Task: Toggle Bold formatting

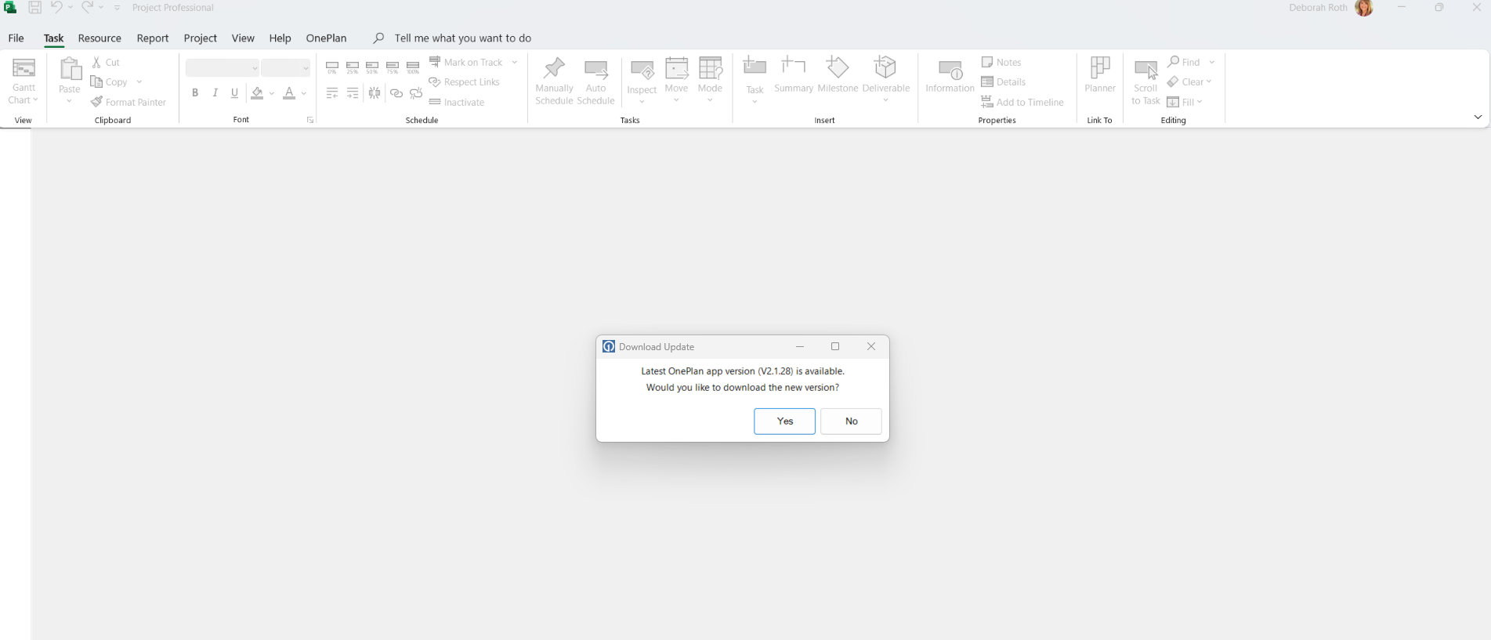Action: (x=195, y=93)
